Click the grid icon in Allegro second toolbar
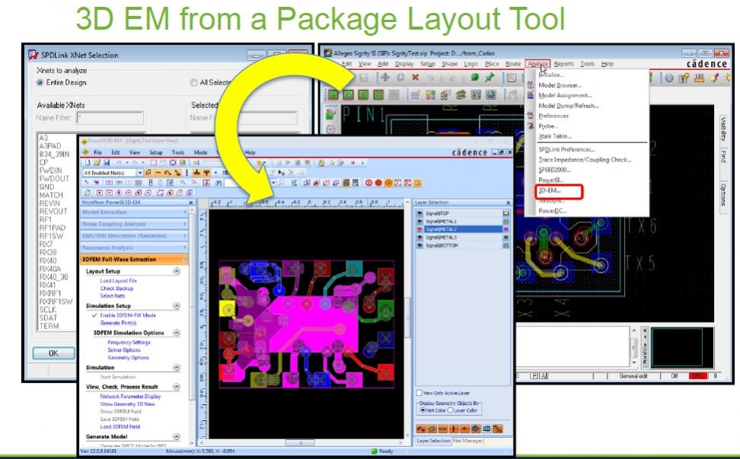The width and height of the screenshot is (740, 459). tap(416, 95)
